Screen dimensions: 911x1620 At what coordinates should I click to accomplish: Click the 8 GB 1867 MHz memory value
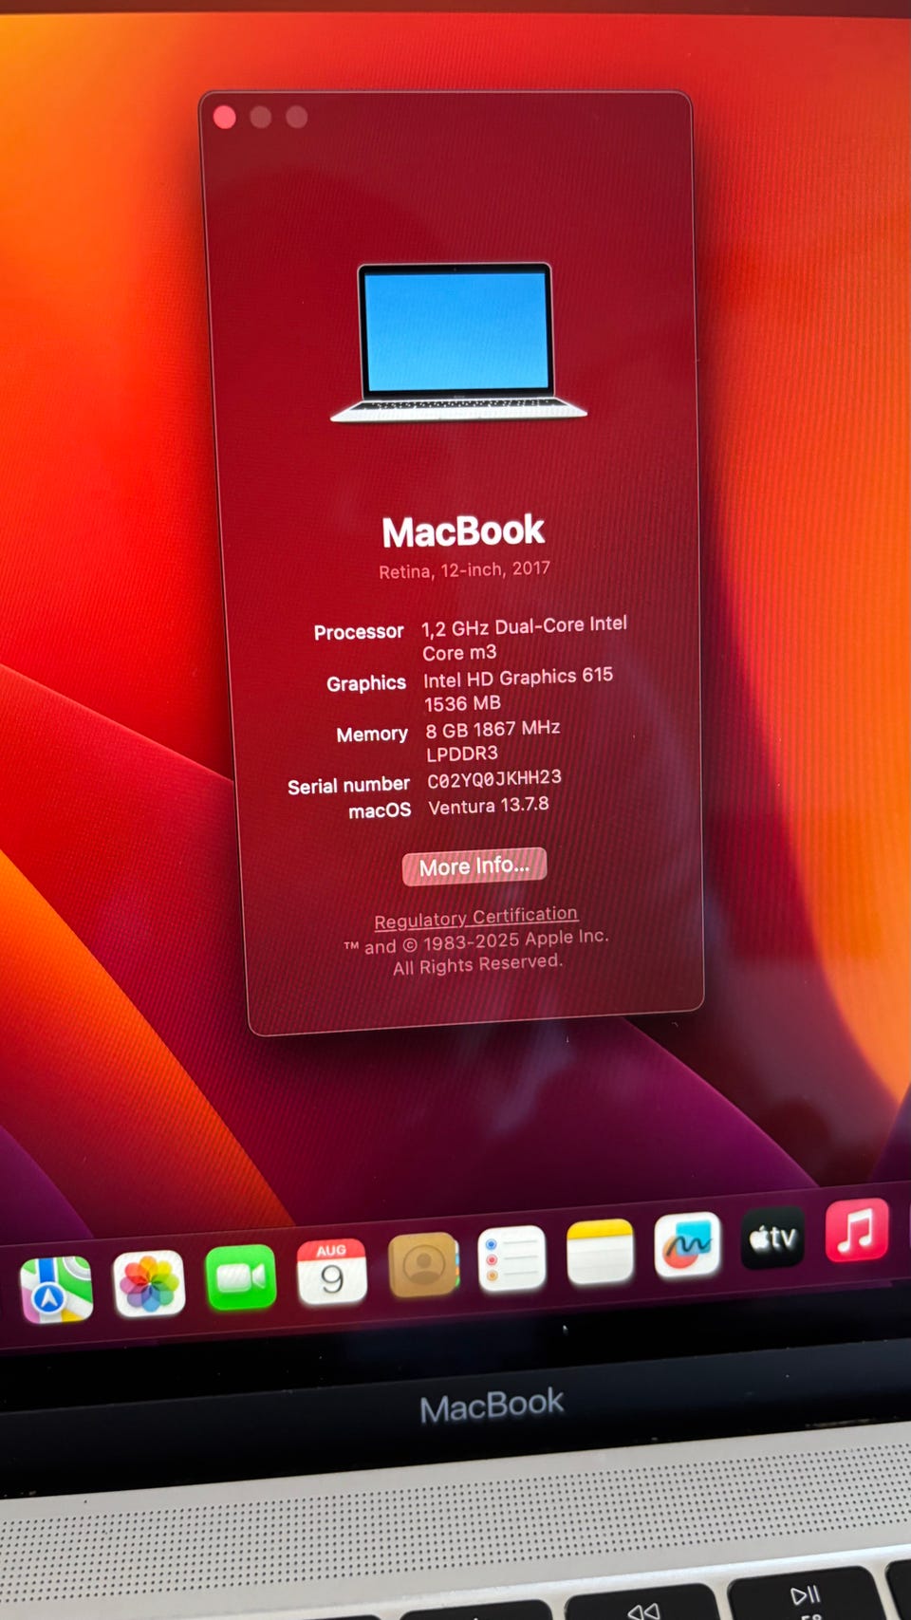(493, 729)
